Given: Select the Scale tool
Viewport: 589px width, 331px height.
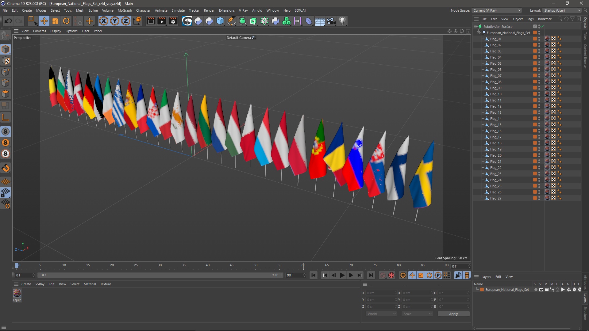Looking at the screenshot, I should point(55,21).
